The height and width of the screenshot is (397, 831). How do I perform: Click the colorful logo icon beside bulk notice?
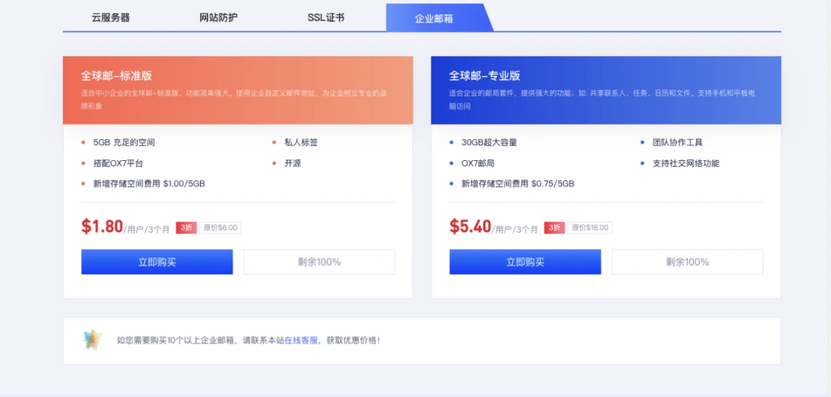pos(92,340)
